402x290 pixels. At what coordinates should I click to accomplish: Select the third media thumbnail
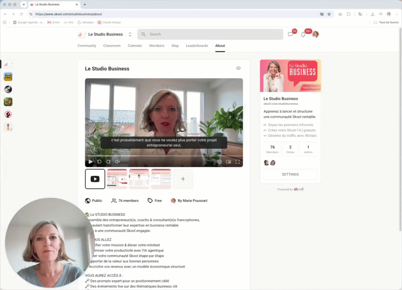pyautogui.click(x=139, y=179)
